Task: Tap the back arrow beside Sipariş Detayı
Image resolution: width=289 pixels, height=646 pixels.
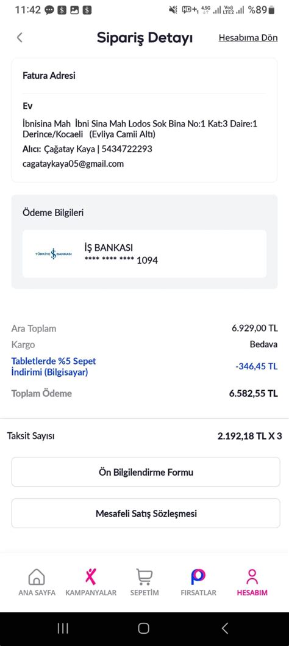Action: click(20, 38)
